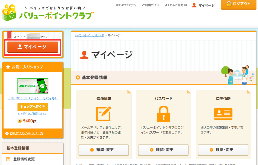Click the ログアウト button
258x165 pixels.
tap(239, 4)
